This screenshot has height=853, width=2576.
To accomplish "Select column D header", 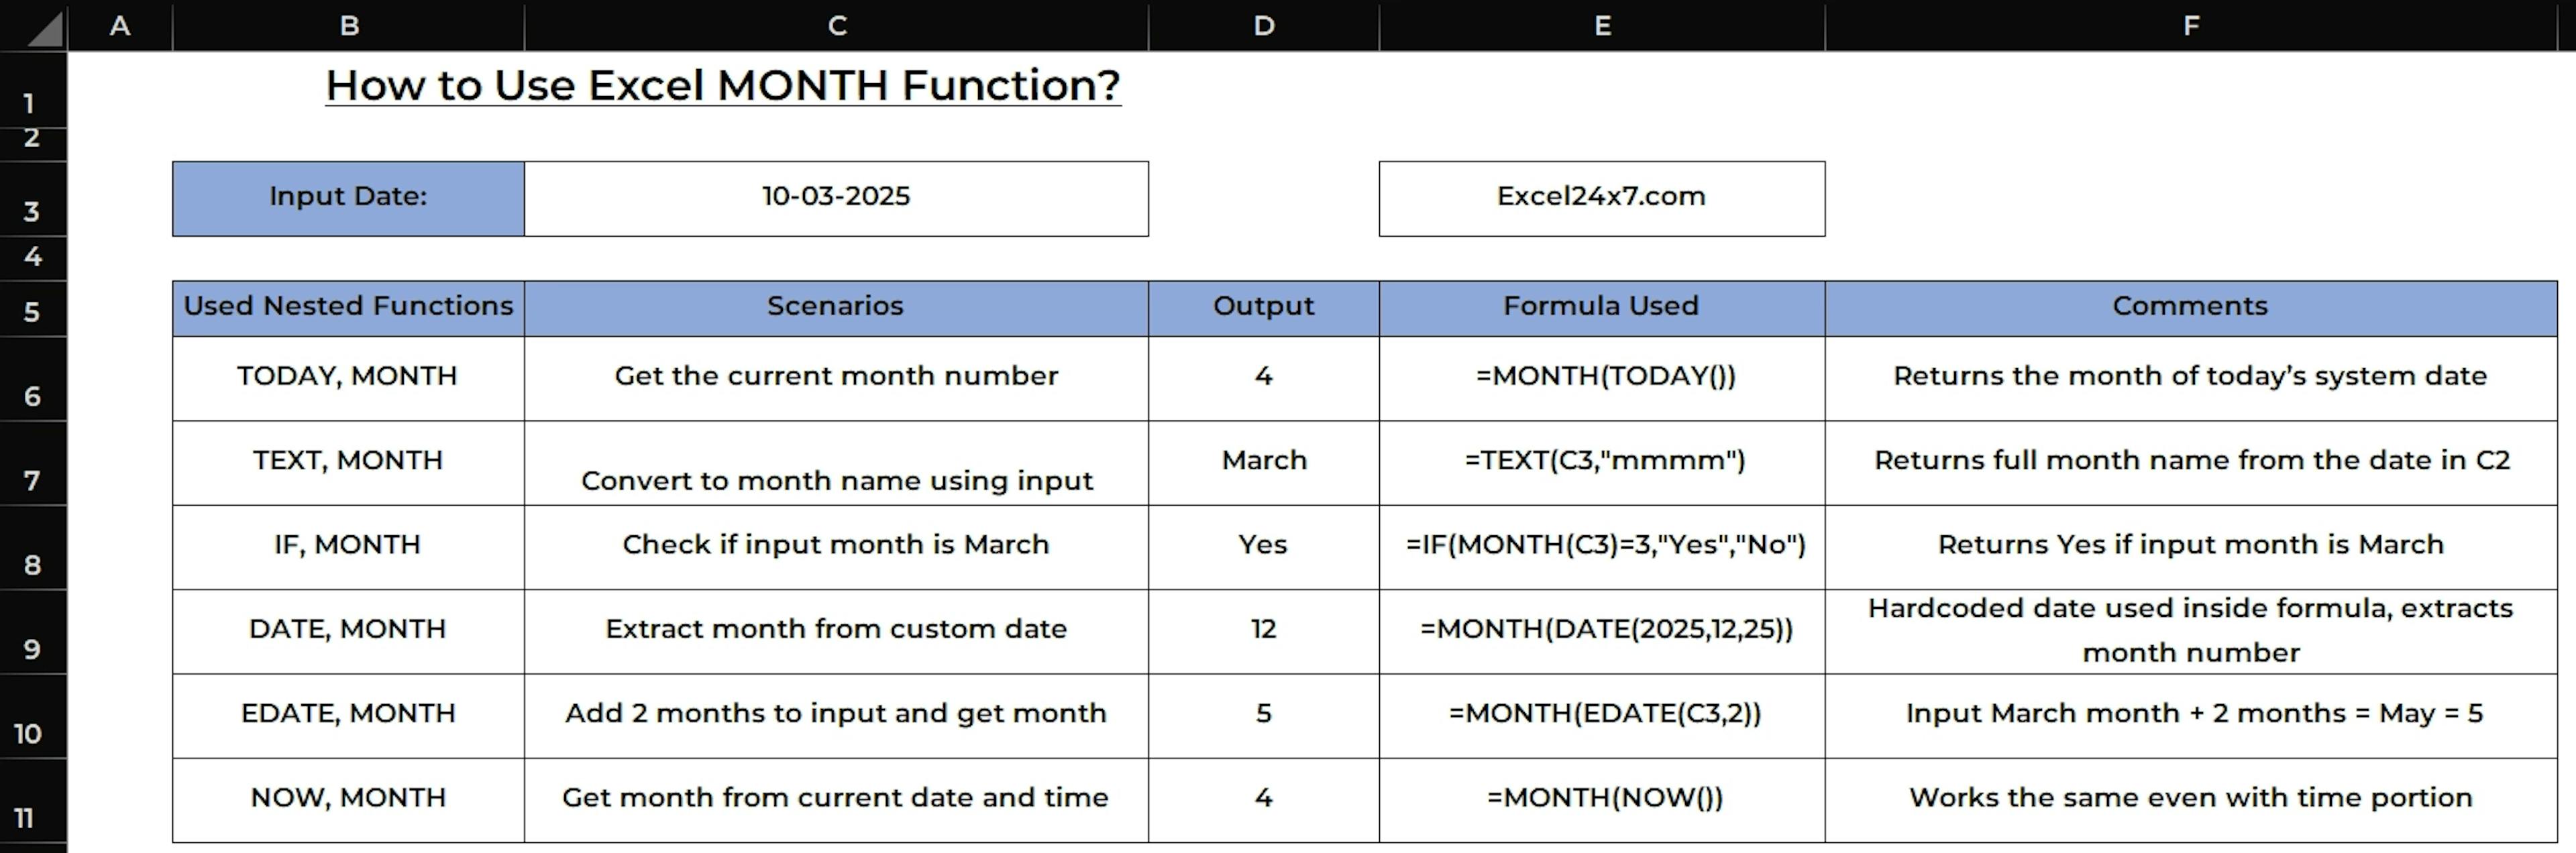I will pos(1264,26).
